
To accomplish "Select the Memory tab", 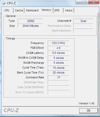I will click(46, 10).
